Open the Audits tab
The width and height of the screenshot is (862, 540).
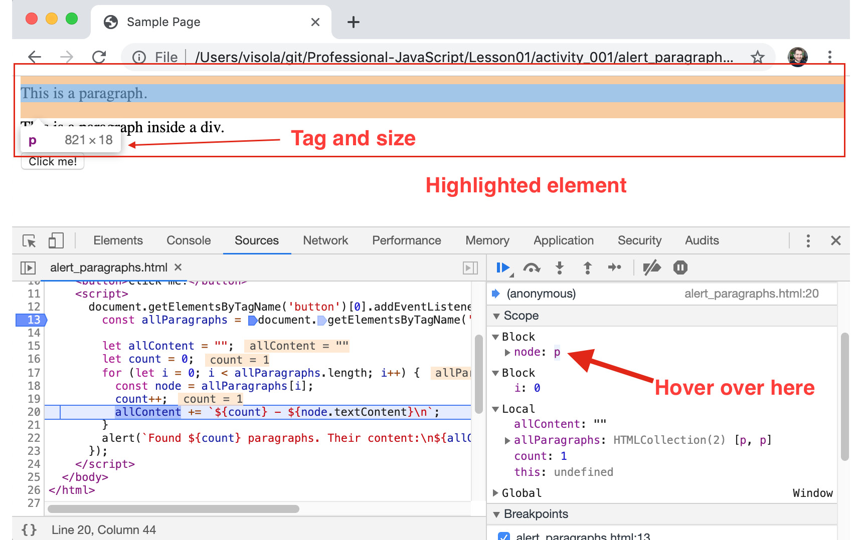[702, 240]
